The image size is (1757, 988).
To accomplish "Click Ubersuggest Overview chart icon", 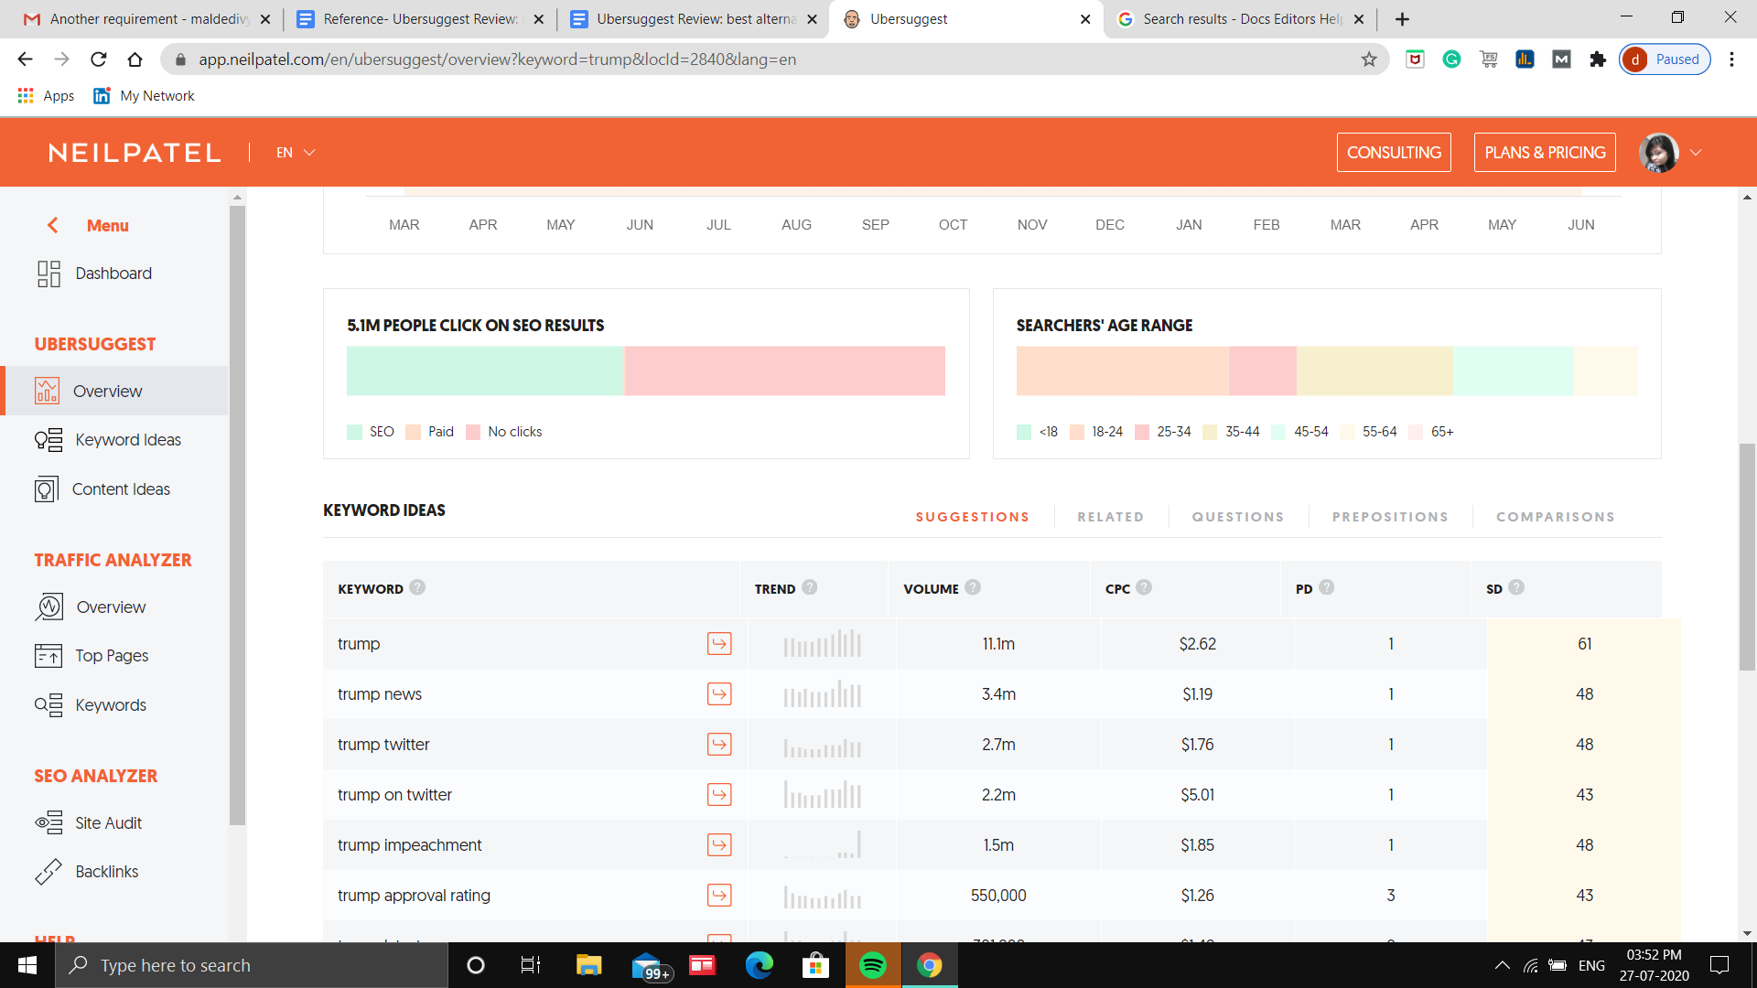I will [47, 391].
